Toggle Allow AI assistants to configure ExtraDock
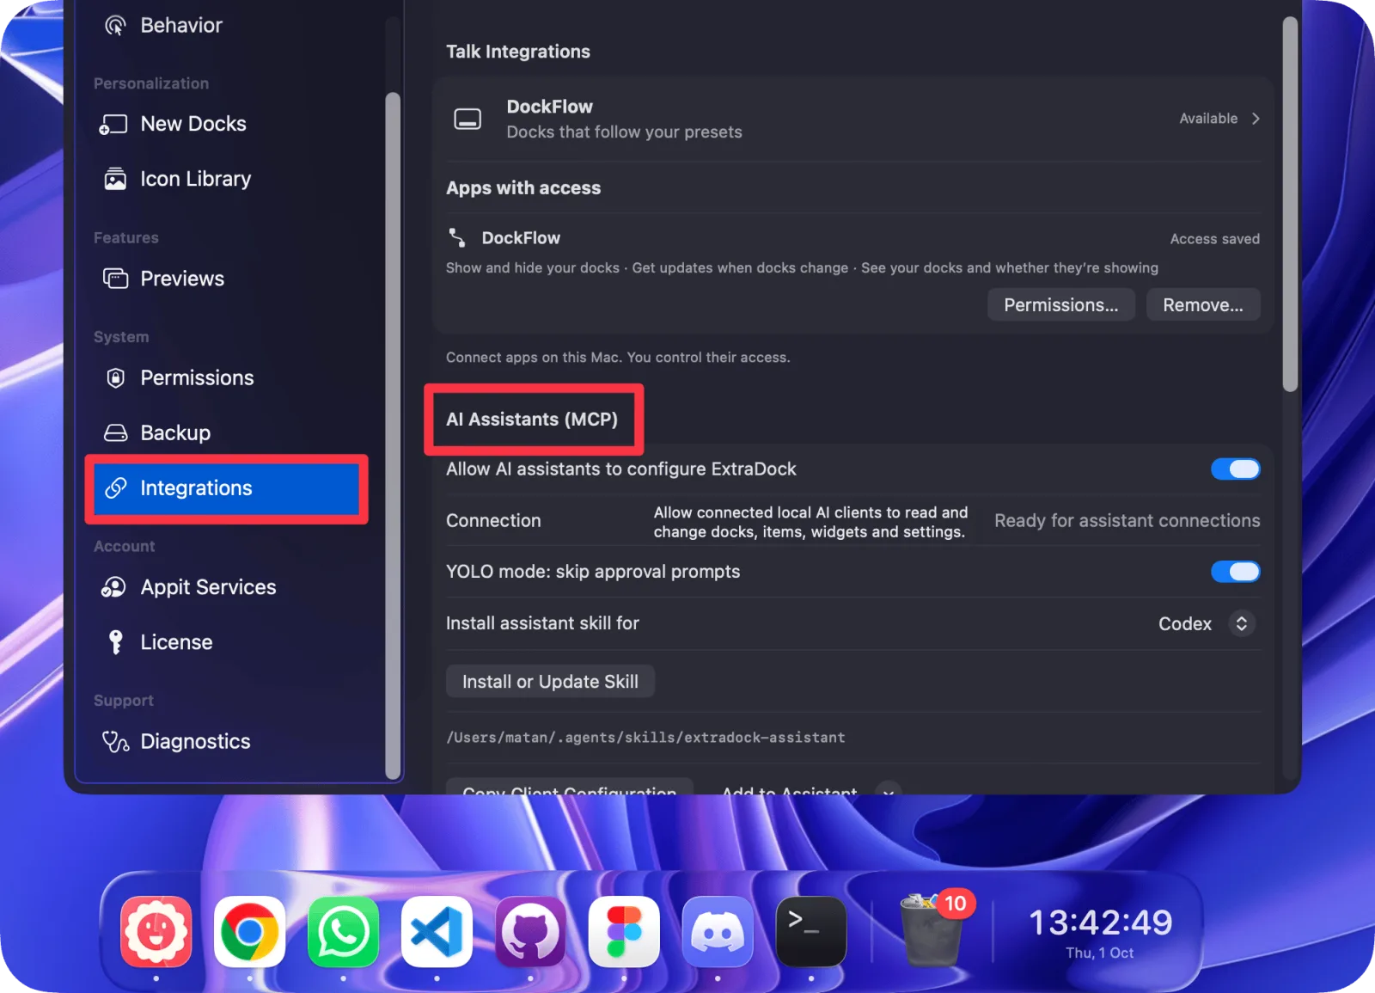 tap(1235, 469)
